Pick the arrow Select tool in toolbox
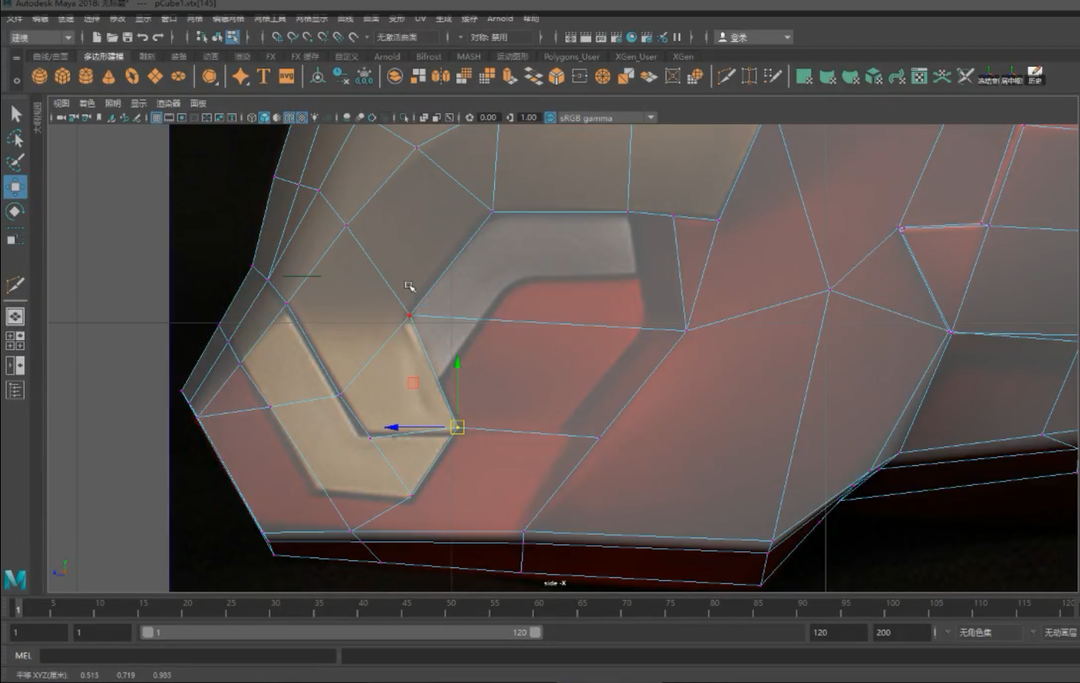 tap(15, 114)
